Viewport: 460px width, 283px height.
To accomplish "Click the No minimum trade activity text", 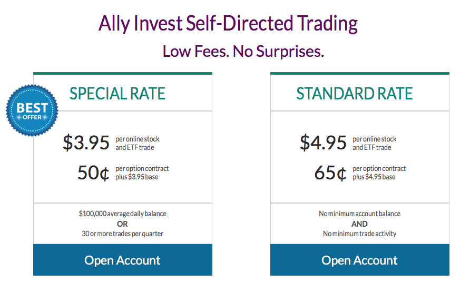I will pos(360,234).
